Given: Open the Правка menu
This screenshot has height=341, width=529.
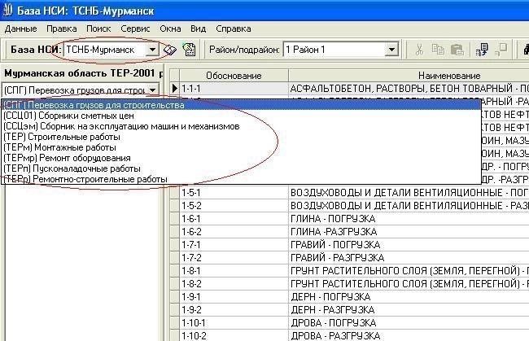Looking at the screenshot, I should tap(62, 28).
